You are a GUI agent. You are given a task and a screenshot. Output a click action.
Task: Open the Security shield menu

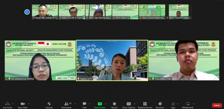coord(49,104)
